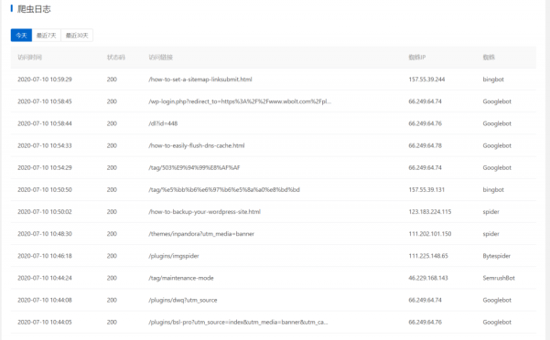The width and height of the screenshot is (550, 340).
Task: Open link /tag/maintenance-mode
Action: (x=181, y=278)
